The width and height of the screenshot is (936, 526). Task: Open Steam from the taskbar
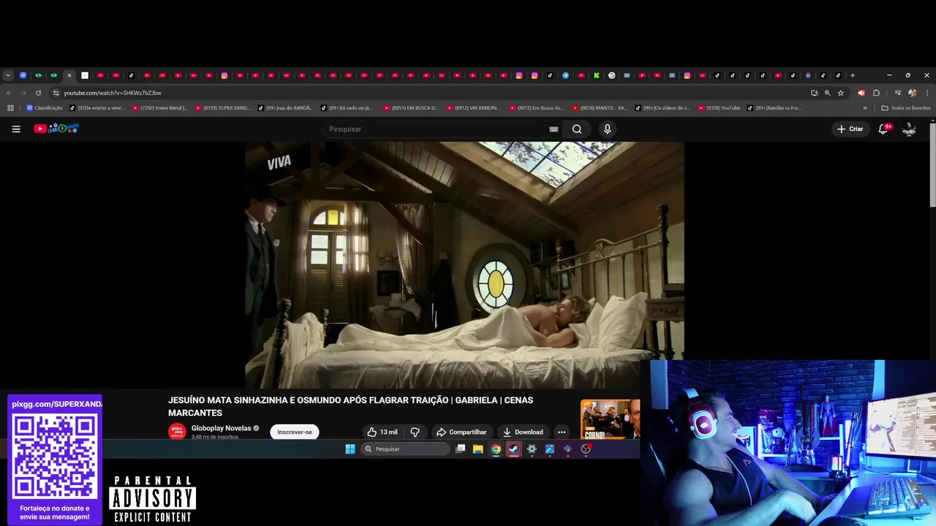tap(514, 449)
